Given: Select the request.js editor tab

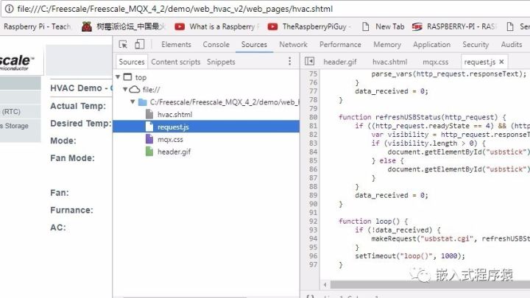Looking at the screenshot, I should click(480, 62).
